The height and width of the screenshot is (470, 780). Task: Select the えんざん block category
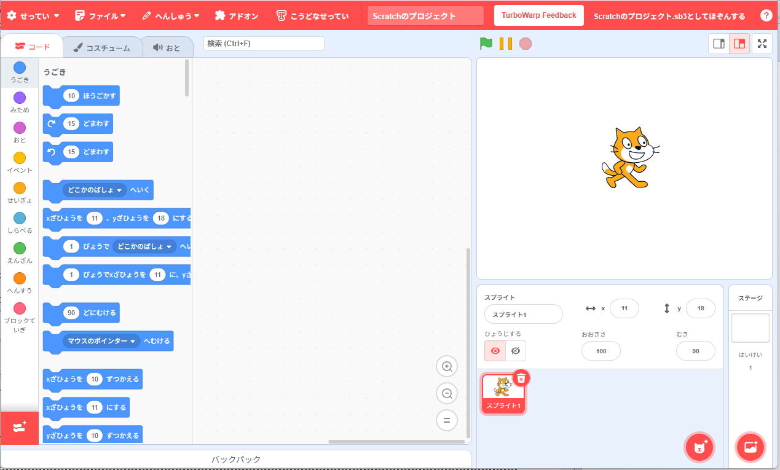[20, 253]
